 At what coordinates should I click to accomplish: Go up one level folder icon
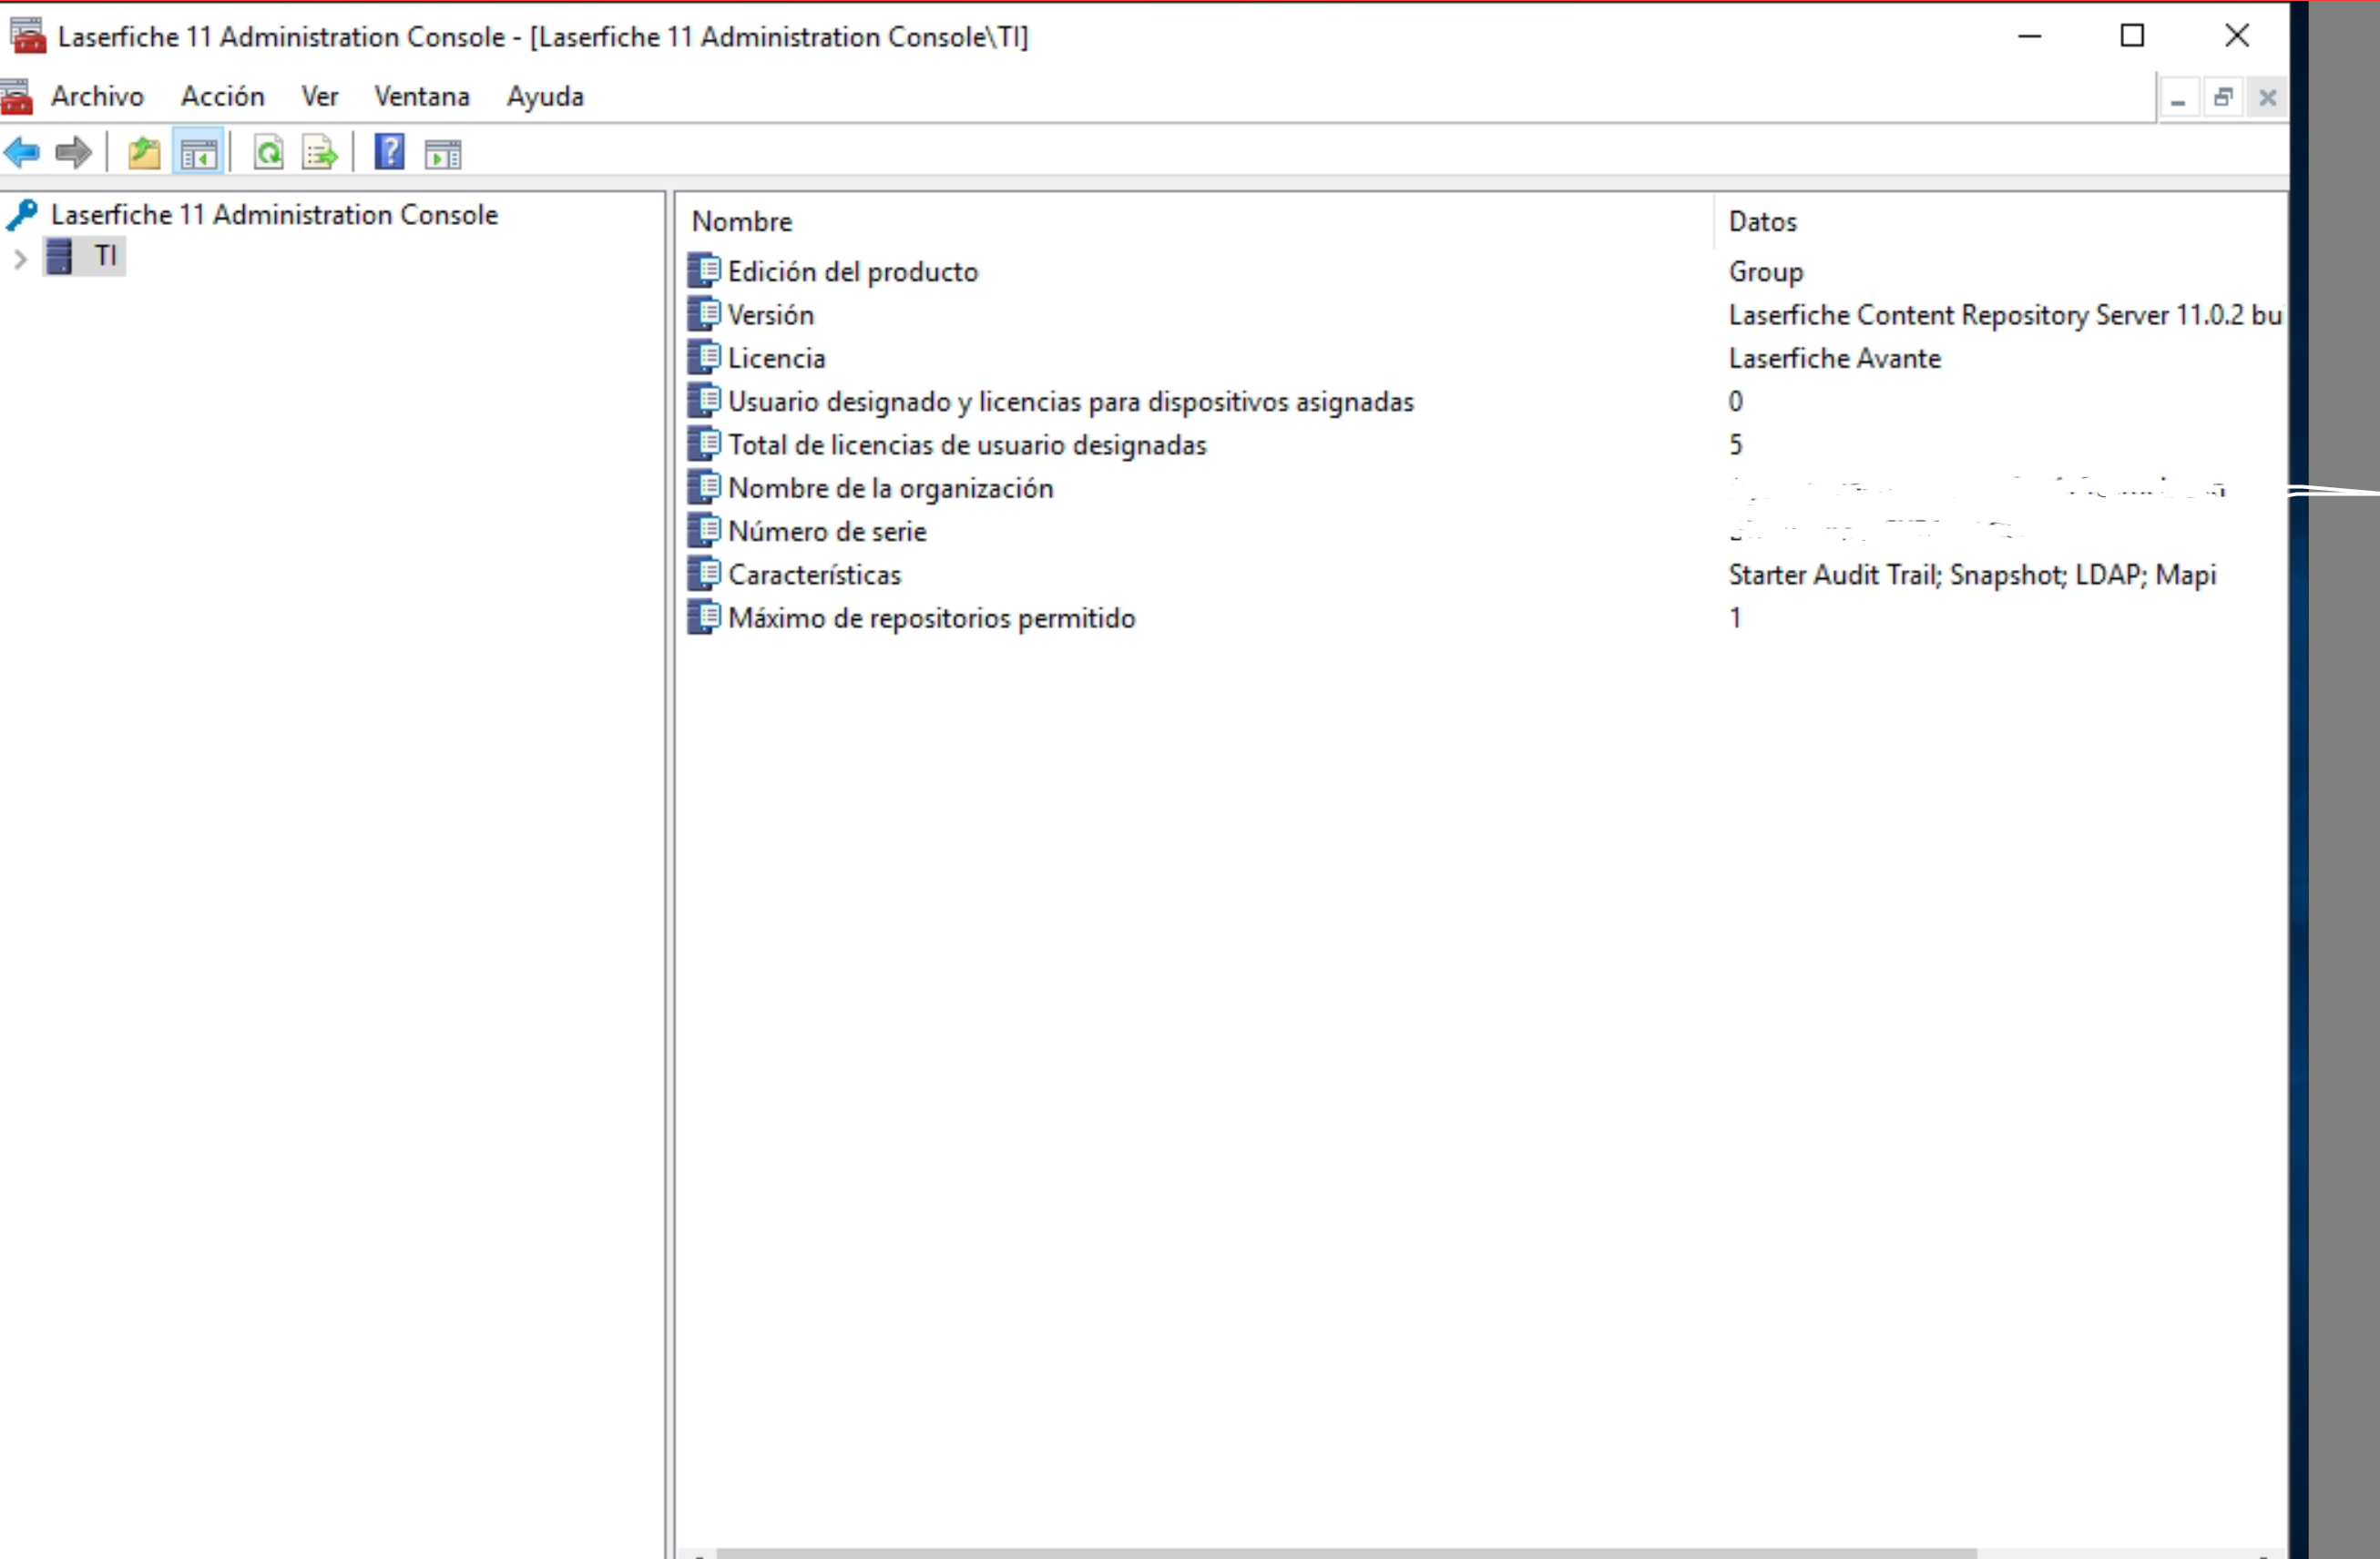(144, 153)
